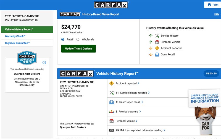The width and height of the screenshot is (221, 139).
Task: Select the Retail radio button
Action: tap(63, 39)
